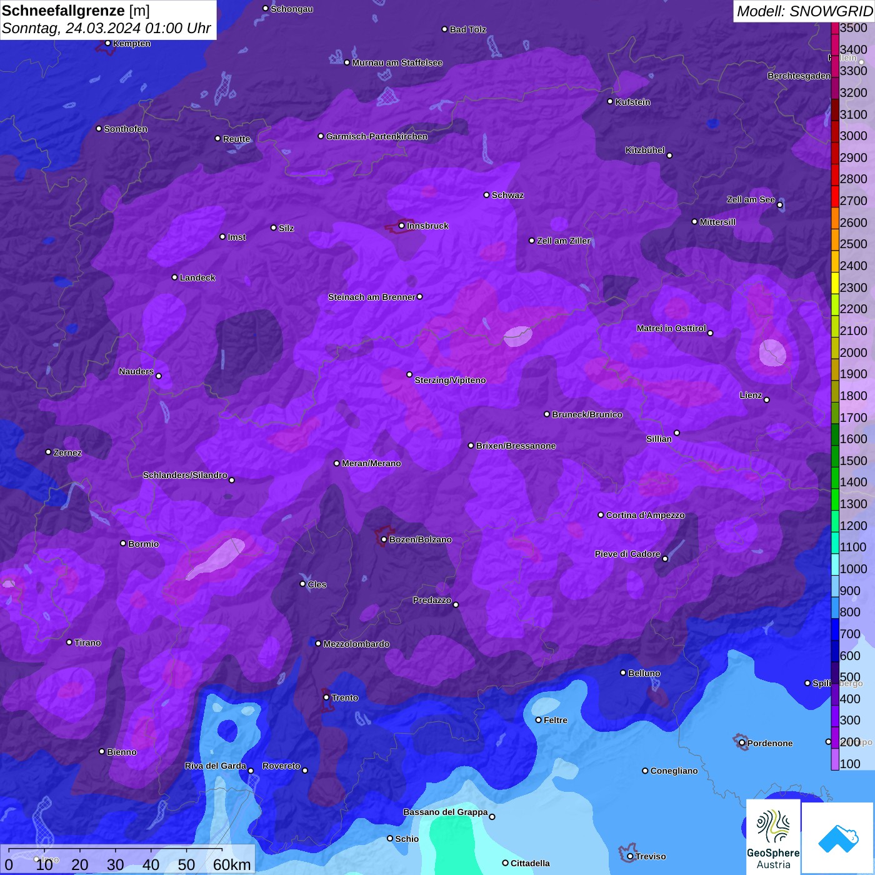Click the Sterzing/Vipiteno label
875x875 pixels.
coord(450,380)
